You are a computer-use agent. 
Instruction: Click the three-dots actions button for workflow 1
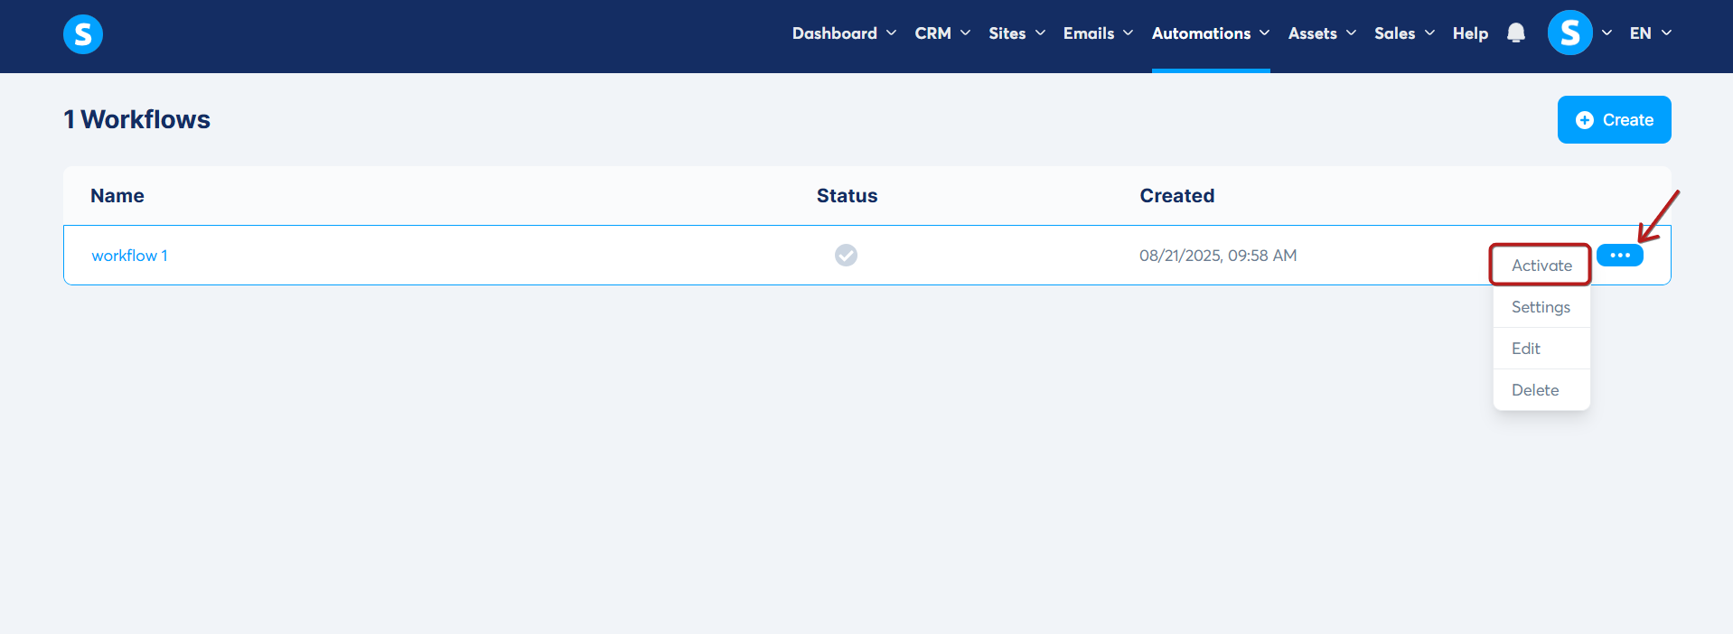[1620, 256]
